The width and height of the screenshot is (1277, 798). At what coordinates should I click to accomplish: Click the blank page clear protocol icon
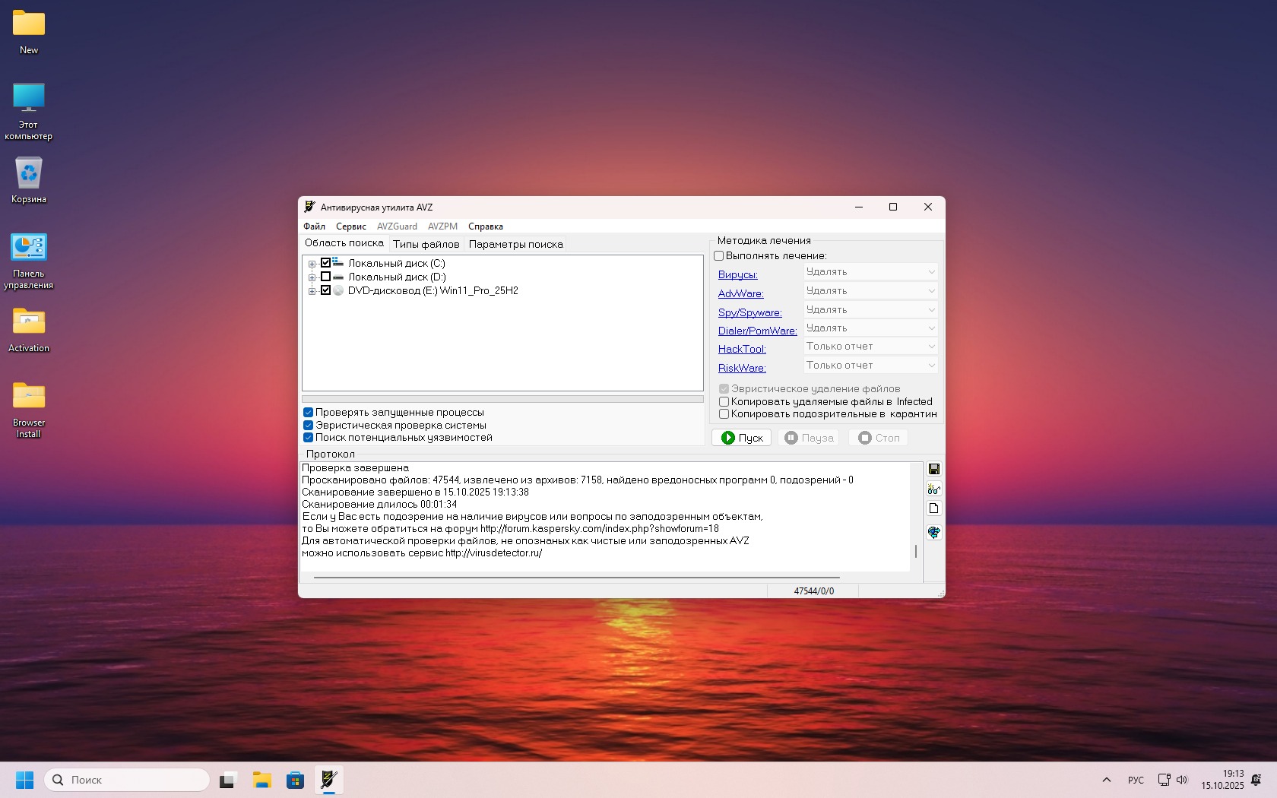point(933,508)
